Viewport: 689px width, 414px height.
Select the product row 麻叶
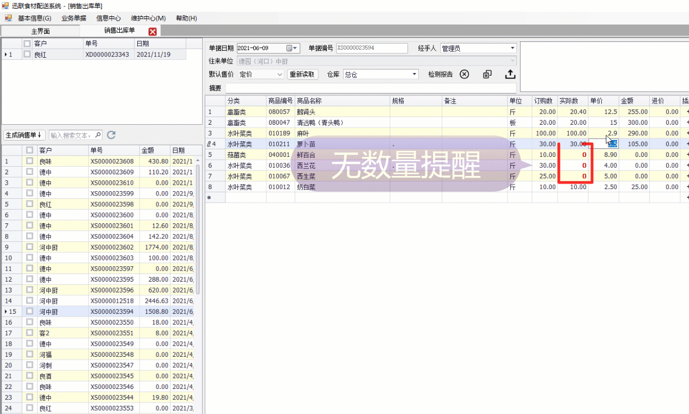point(447,133)
